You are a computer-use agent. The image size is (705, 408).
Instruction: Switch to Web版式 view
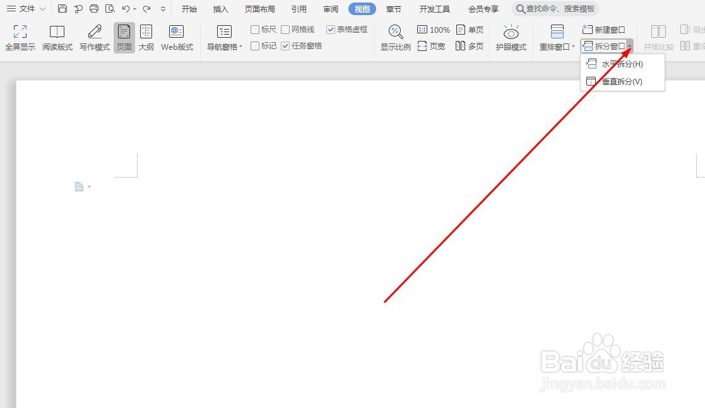[177, 38]
